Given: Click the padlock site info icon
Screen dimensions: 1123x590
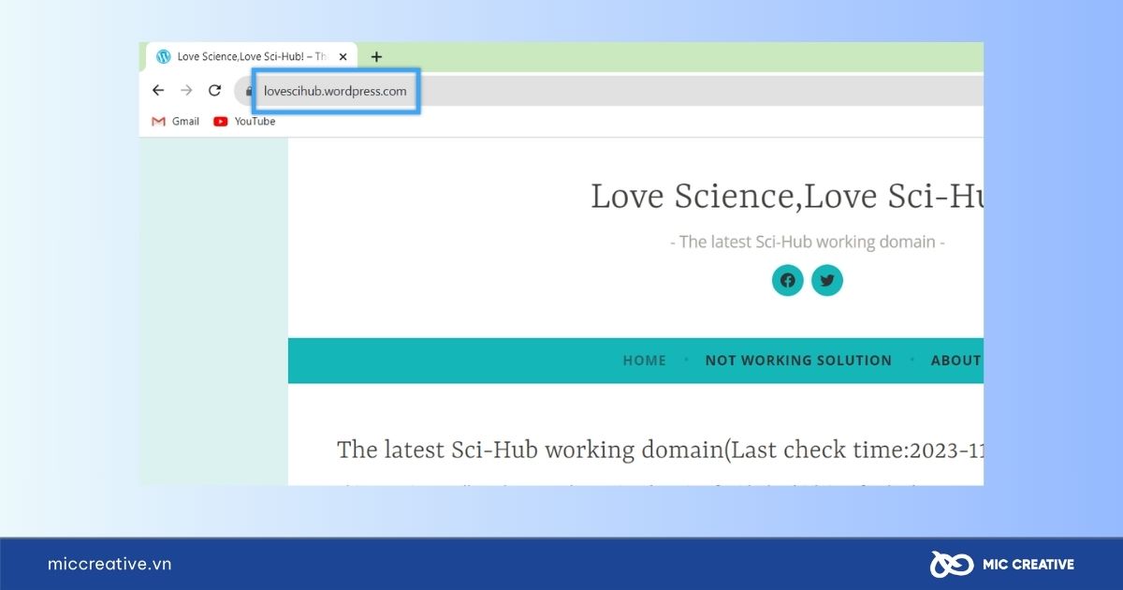Looking at the screenshot, I should pos(249,92).
